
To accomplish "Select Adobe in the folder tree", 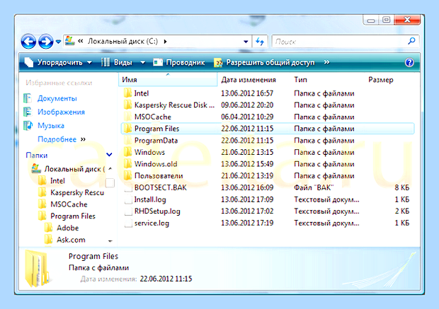I will [68, 228].
